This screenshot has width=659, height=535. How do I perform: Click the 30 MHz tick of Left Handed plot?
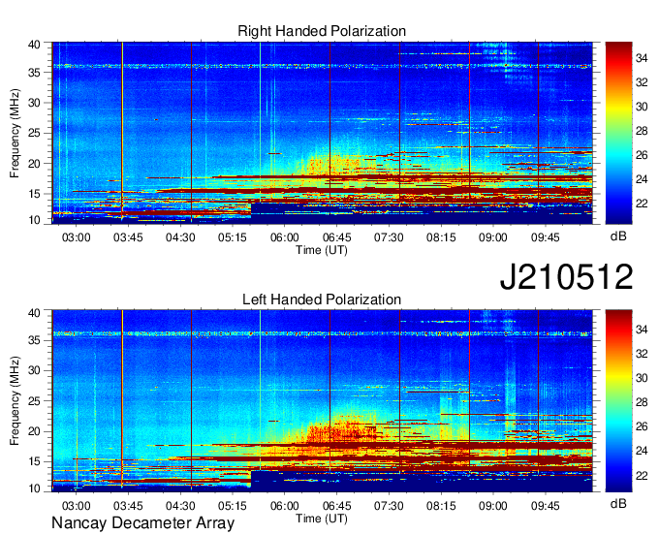pos(34,370)
